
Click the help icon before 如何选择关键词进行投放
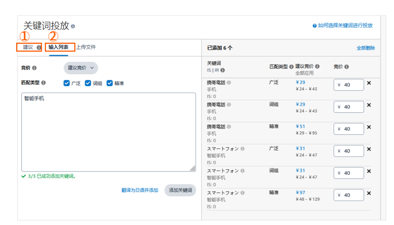(x=314, y=26)
